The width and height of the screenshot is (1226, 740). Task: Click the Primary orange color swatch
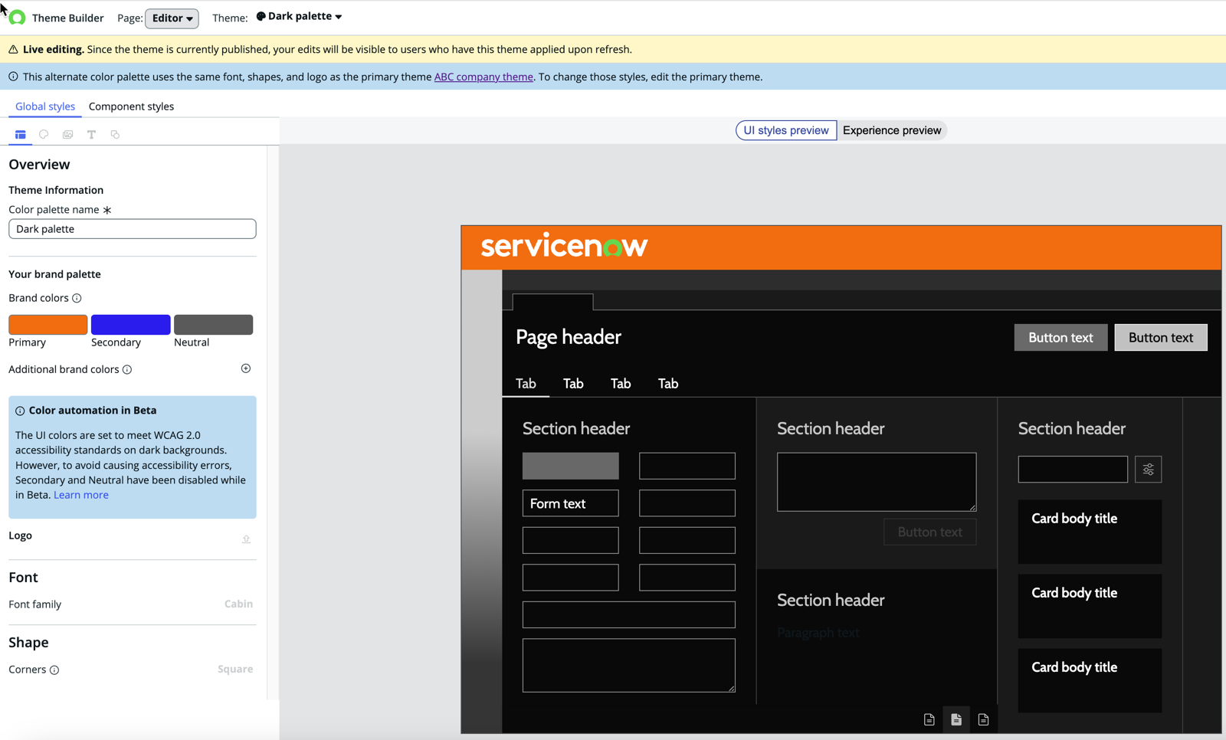pyautogui.click(x=48, y=325)
